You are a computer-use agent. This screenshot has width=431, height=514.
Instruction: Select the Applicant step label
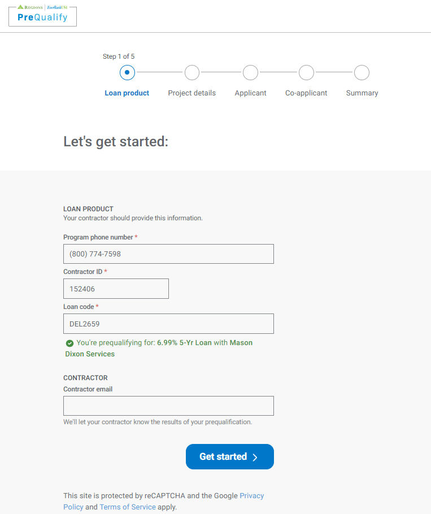tap(250, 93)
